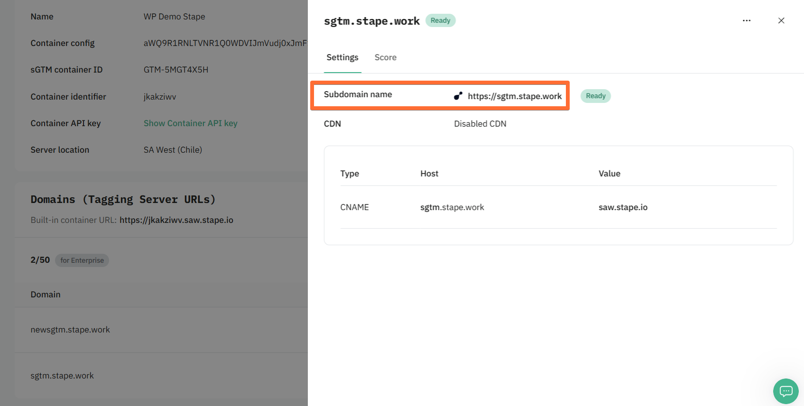Image resolution: width=804 pixels, height=406 pixels.
Task: Switch to the Settings tab
Action: [x=342, y=57]
